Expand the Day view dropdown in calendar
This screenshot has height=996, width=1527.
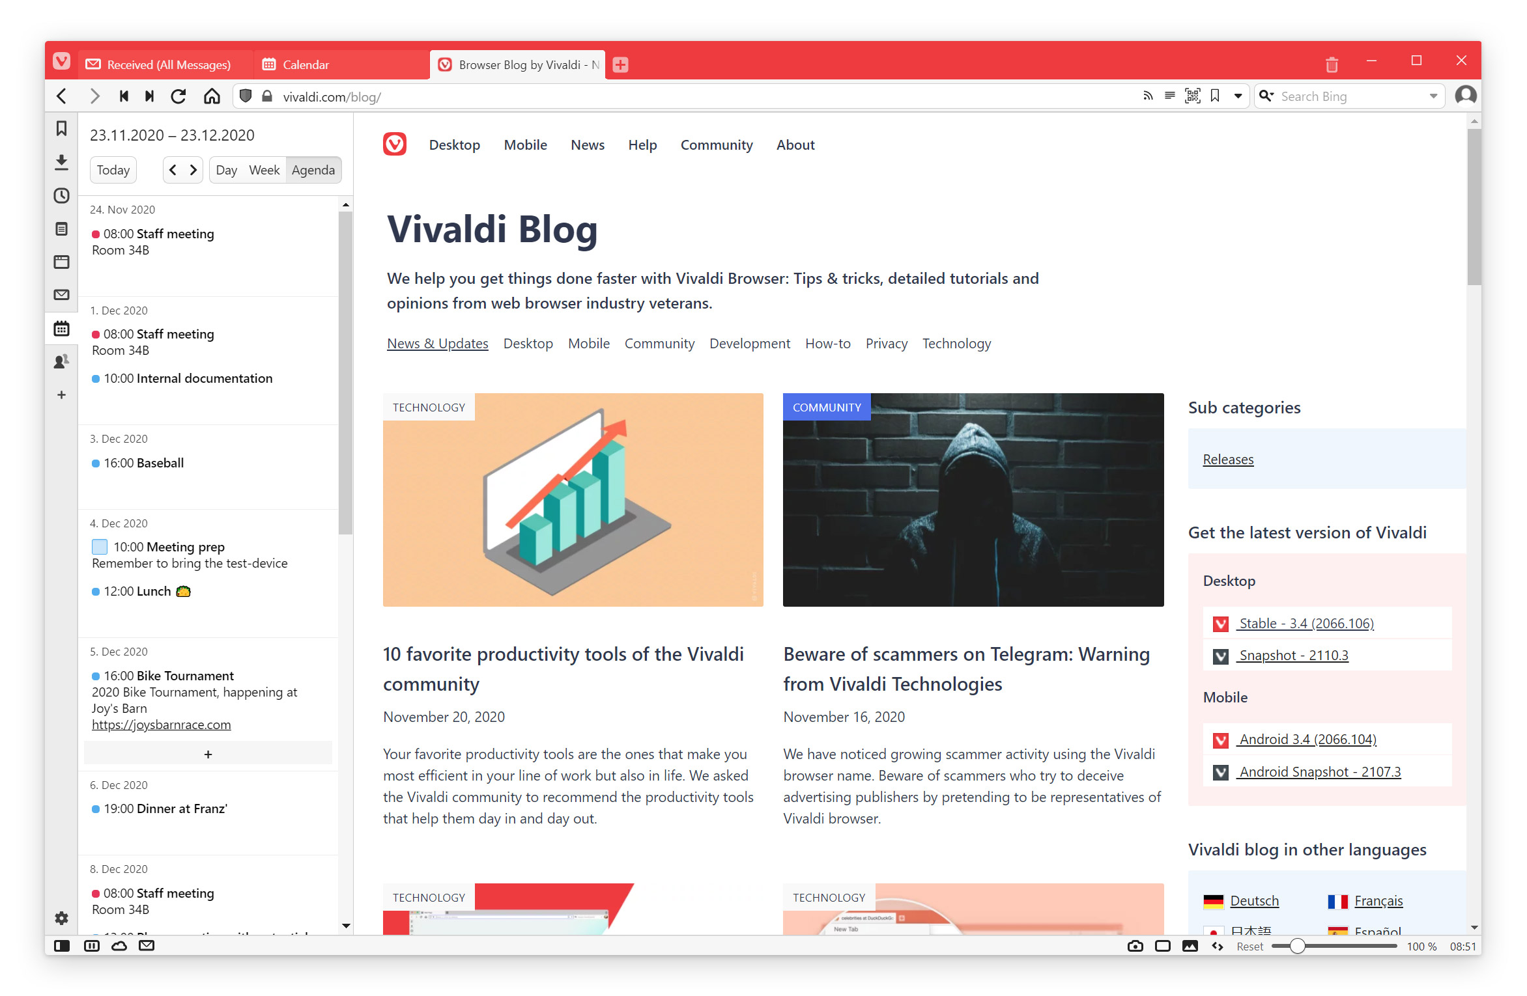pos(227,169)
